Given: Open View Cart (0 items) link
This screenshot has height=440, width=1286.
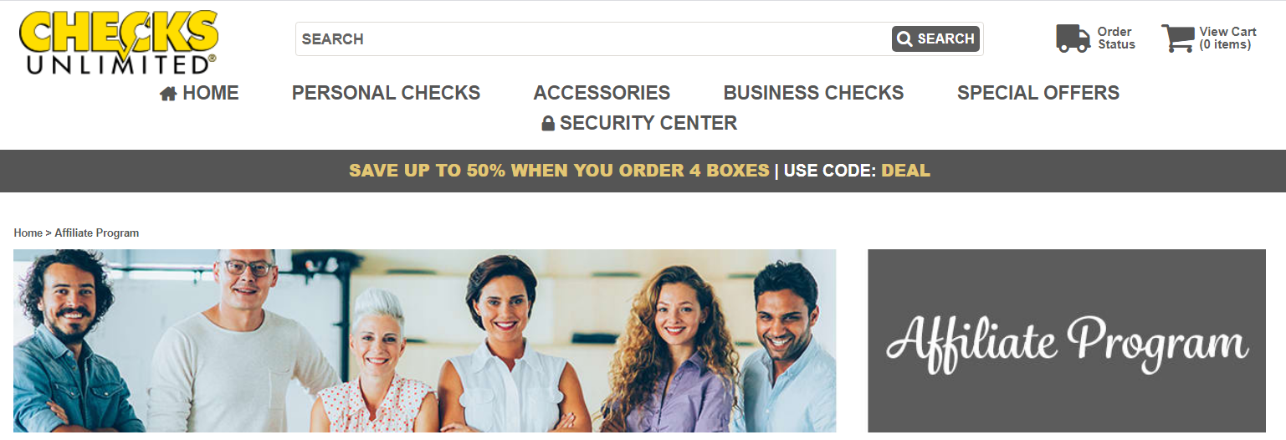Looking at the screenshot, I should [1227, 38].
